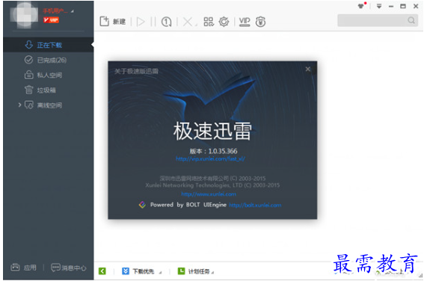Open settings via the gear toolbar icon
Screen dimensions: 424x287
(224, 22)
